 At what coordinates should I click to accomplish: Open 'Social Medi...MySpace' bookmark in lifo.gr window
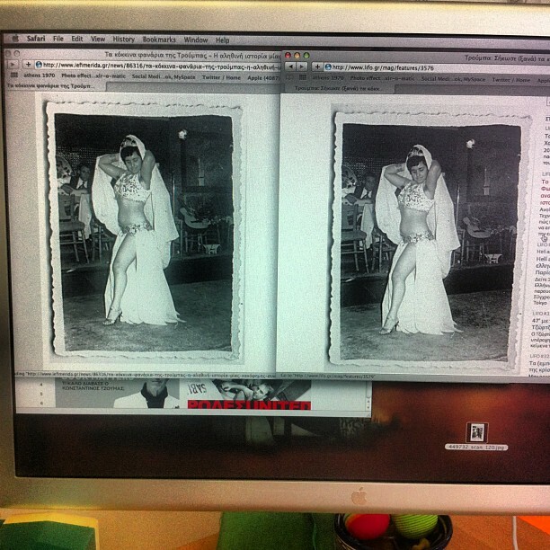[x=453, y=79]
